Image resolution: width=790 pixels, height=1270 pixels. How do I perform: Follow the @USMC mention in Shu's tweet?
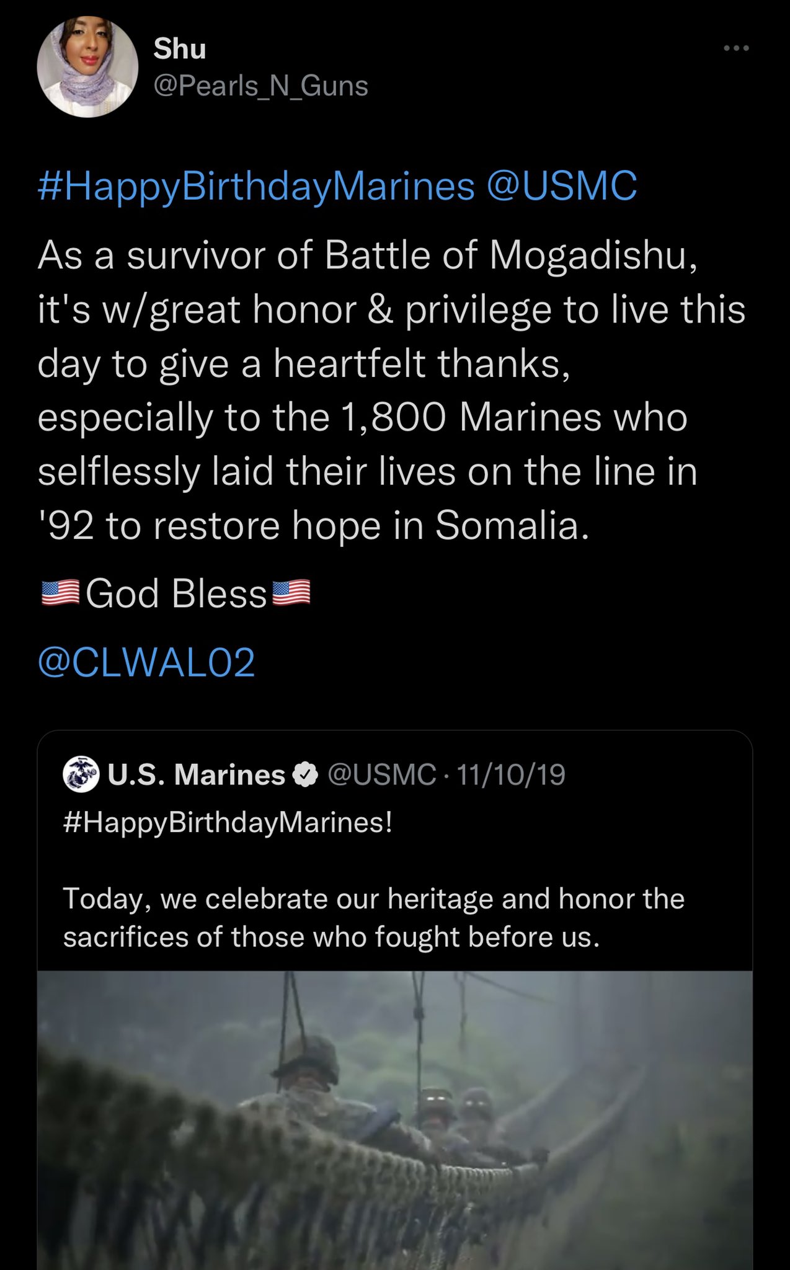click(562, 186)
